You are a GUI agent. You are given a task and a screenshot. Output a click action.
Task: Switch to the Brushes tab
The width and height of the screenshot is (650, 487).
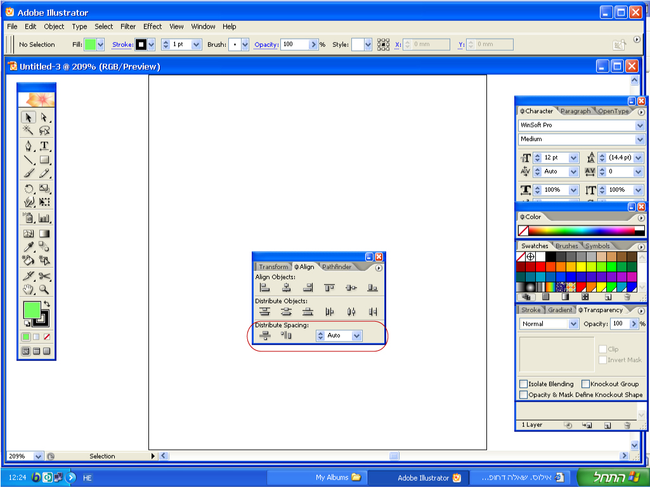(x=566, y=246)
